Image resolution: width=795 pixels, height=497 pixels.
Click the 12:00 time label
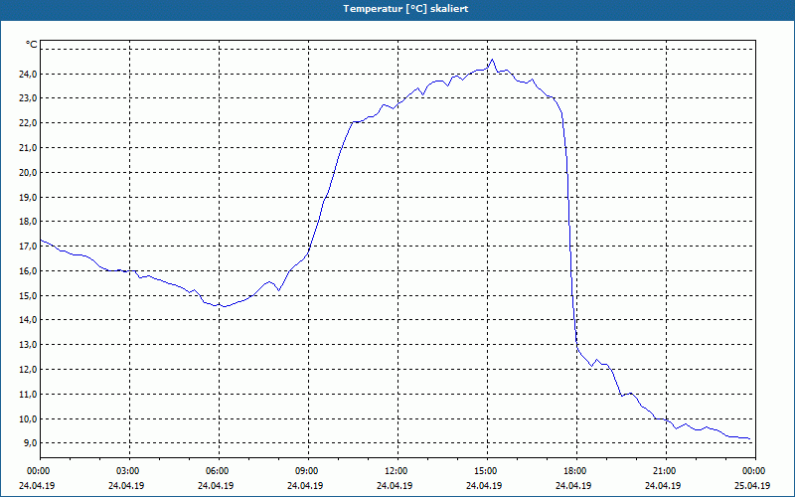tap(397, 471)
